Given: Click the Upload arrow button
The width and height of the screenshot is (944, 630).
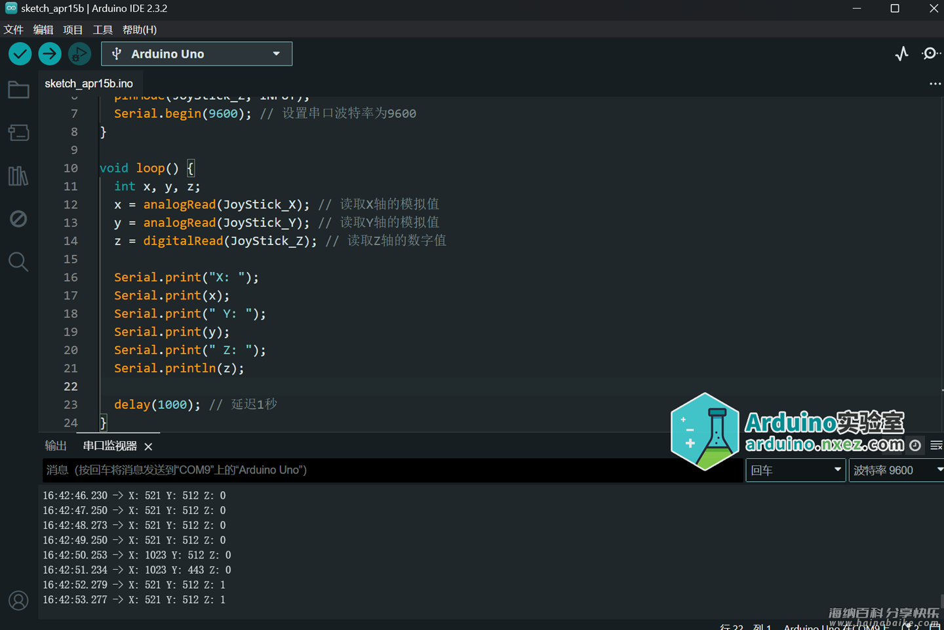Looking at the screenshot, I should [x=50, y=54].
